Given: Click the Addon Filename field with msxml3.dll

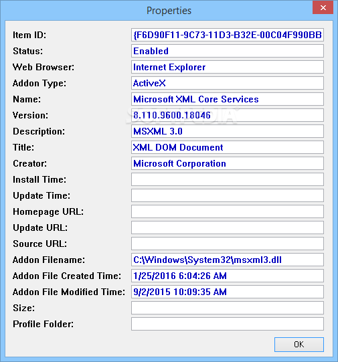Looking at the screenshot, I should click(x=228, y=260).
